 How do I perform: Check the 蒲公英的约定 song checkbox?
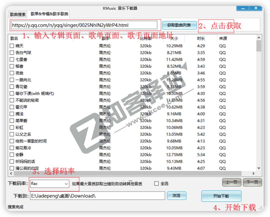click(x=11, y=168)
